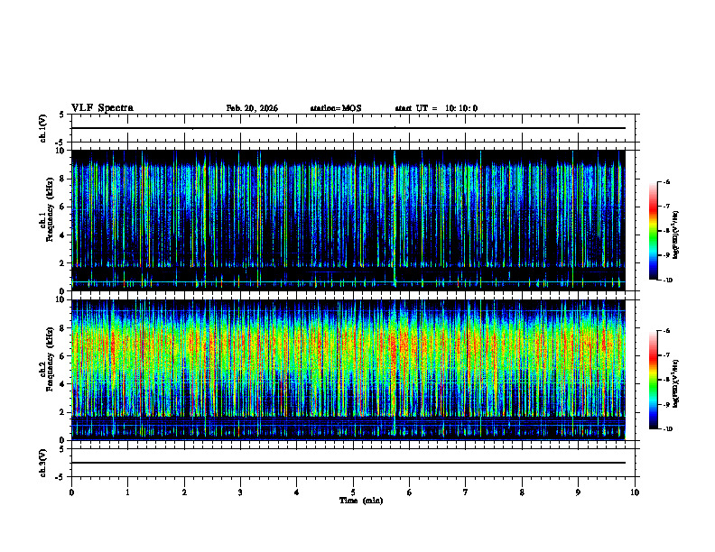Click the ch.2 "Frequency (kHz)" axis label
The height and width of the screenshot is (552, 715).
click(x=50, y=359)
